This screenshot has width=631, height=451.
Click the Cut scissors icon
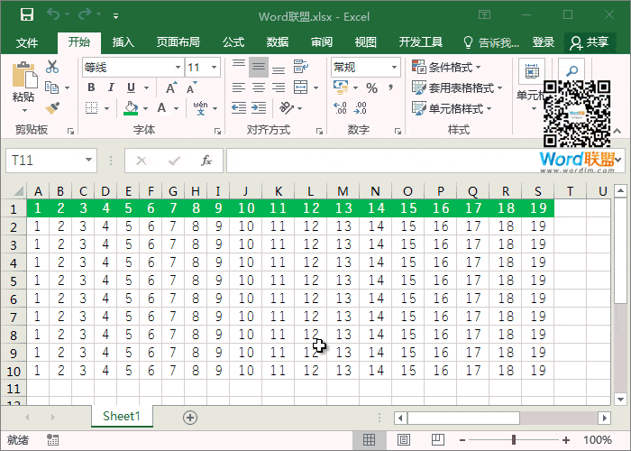tap(51, 67)
